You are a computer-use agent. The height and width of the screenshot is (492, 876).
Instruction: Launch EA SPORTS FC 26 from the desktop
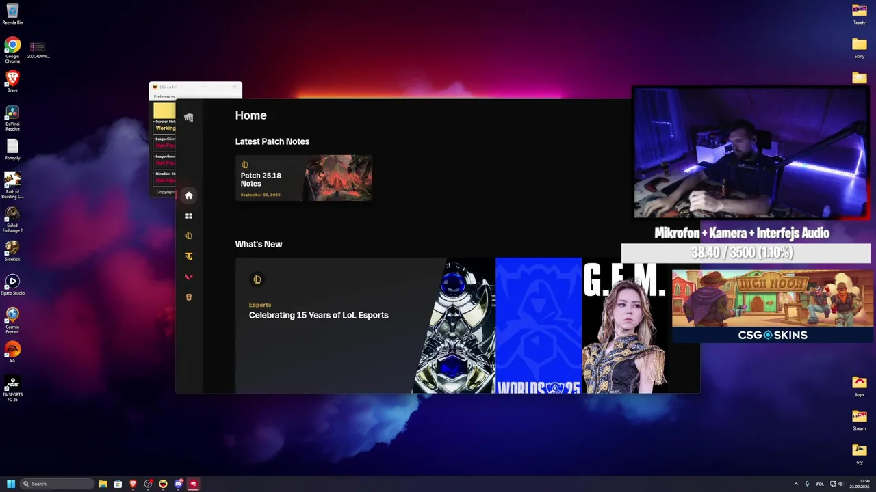click(x=12, y=388)
